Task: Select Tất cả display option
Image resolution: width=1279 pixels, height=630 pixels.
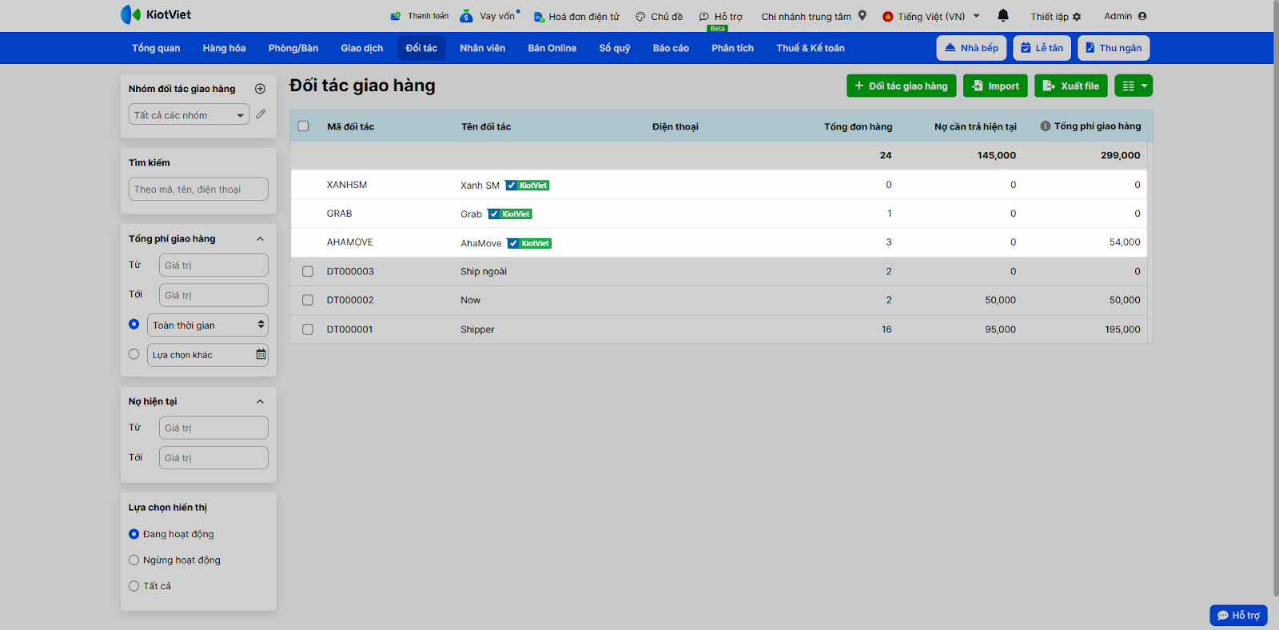Action: [134, 586]
